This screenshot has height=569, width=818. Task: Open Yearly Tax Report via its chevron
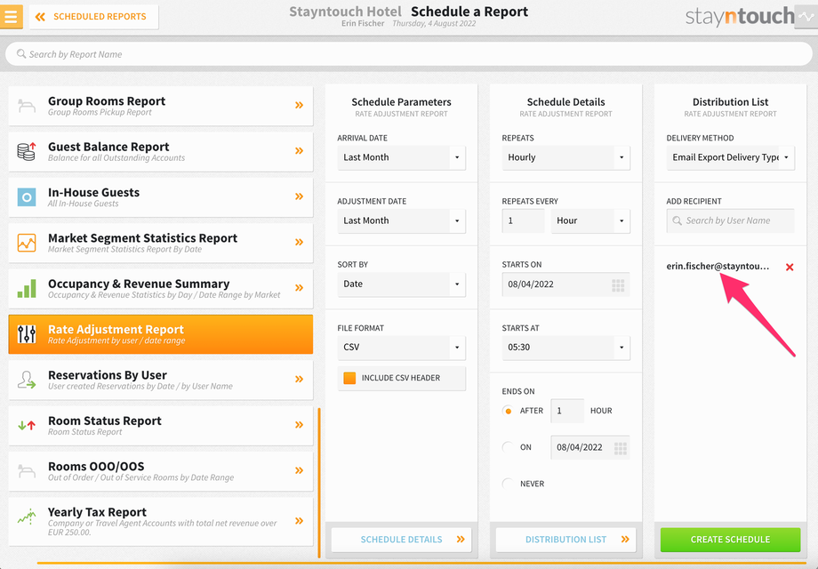(x=299, y=520)
